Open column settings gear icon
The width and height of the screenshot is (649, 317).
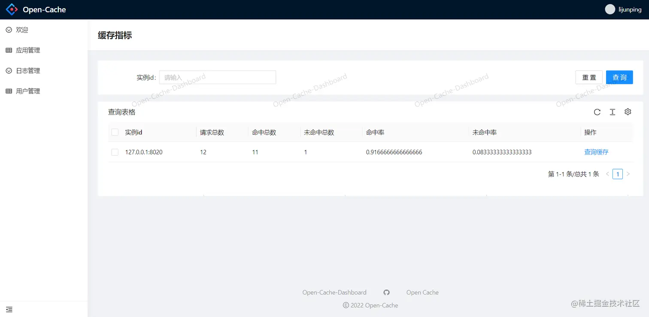click(x=628, y=112)
